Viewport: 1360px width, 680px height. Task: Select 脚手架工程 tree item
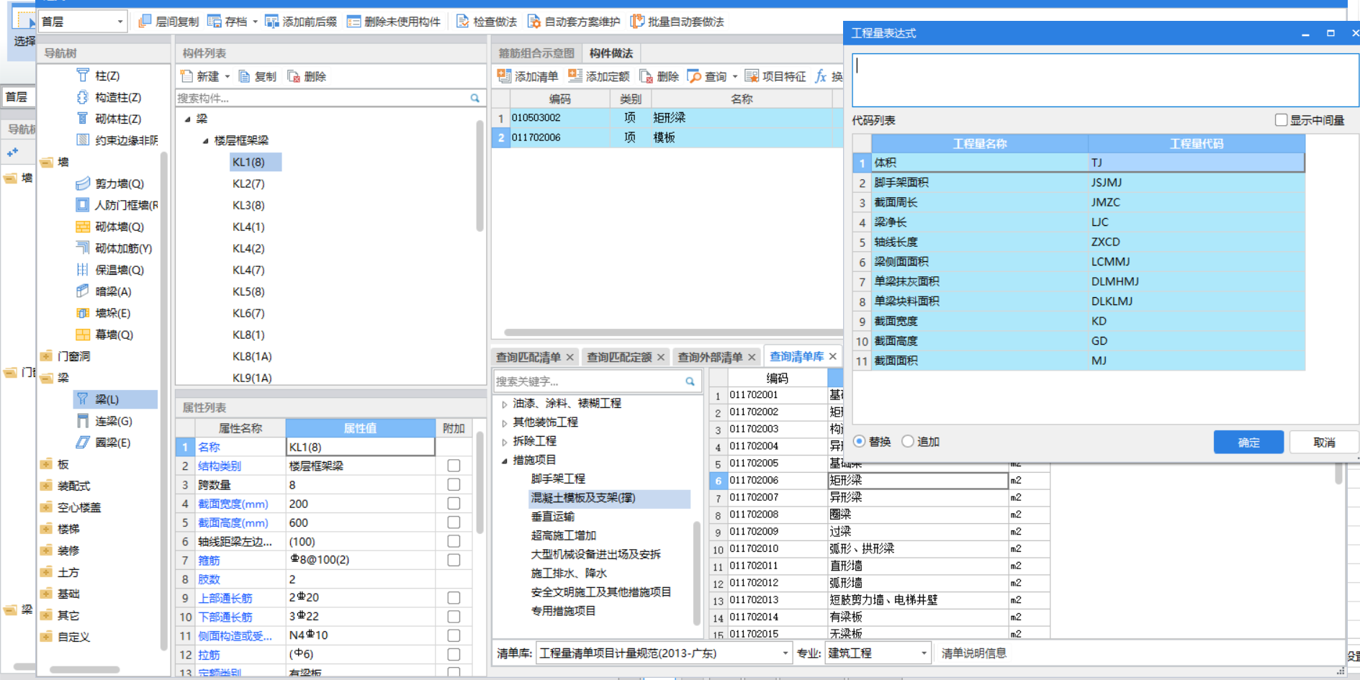tap(558, 479)
